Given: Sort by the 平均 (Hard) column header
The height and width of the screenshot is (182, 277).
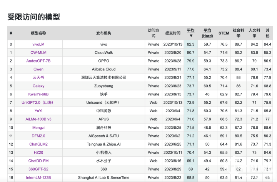Looking at the screenshot, I should [207, 33].
